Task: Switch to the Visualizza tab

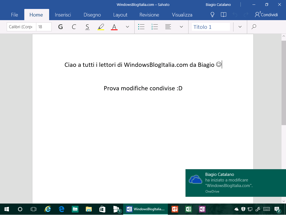Action: click(x=182, y=15)
